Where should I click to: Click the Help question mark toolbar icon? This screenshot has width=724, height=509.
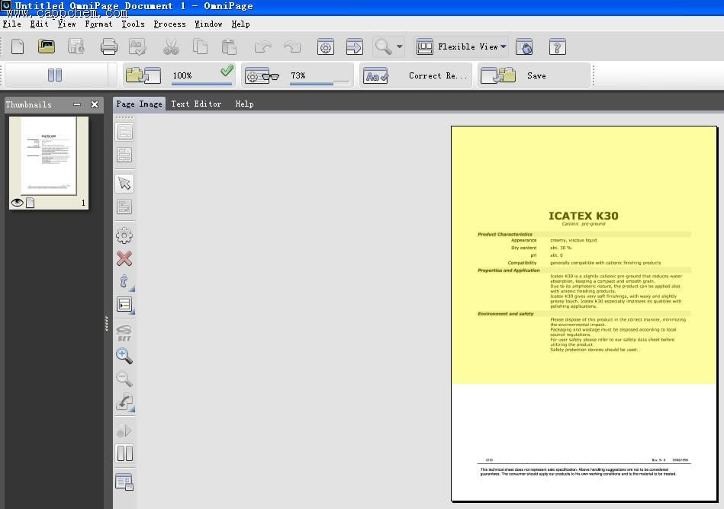(558, 47)
